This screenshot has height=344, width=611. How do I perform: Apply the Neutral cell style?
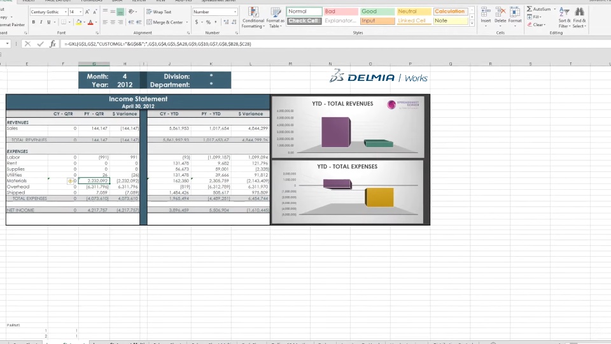(x=414, y=11)
